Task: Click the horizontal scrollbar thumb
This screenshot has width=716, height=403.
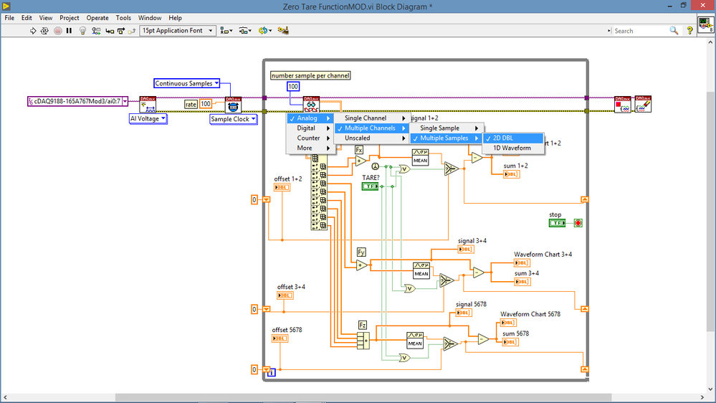Action: click(x=363, y=397)
